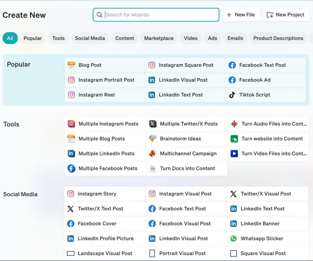Choose Twitter/X Text Post wizard
313x261 pixels.
tap(105, 209)
